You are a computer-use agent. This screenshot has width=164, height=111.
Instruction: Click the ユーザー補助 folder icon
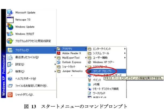[x=89, y=58]
